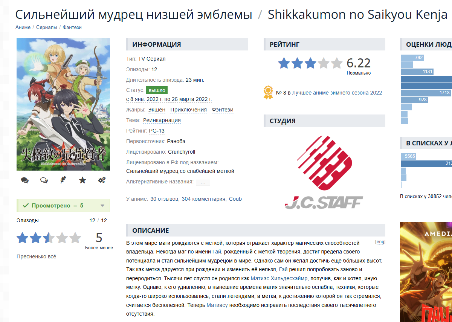This screenshot has height=322, width=452.
Task: Click the anime poster image
Action: coord(63,104)
